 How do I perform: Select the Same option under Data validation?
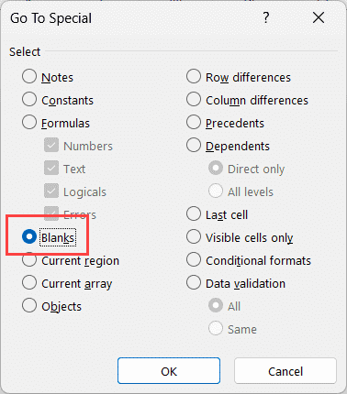(216, 329)
